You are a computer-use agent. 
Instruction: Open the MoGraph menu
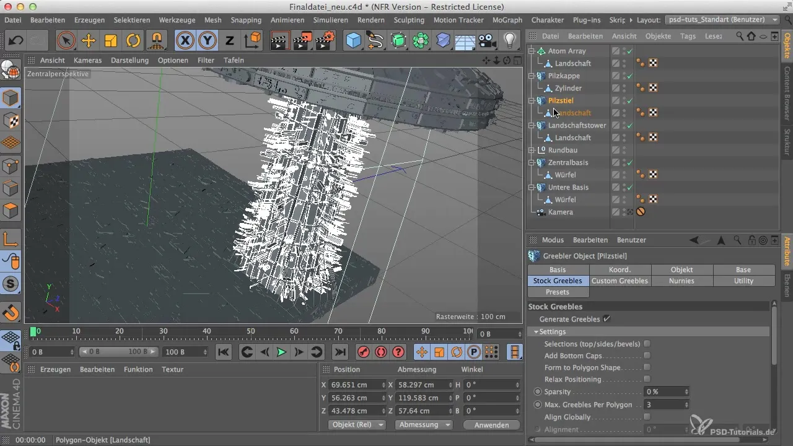pyautogui.click(x=507, y=20)
